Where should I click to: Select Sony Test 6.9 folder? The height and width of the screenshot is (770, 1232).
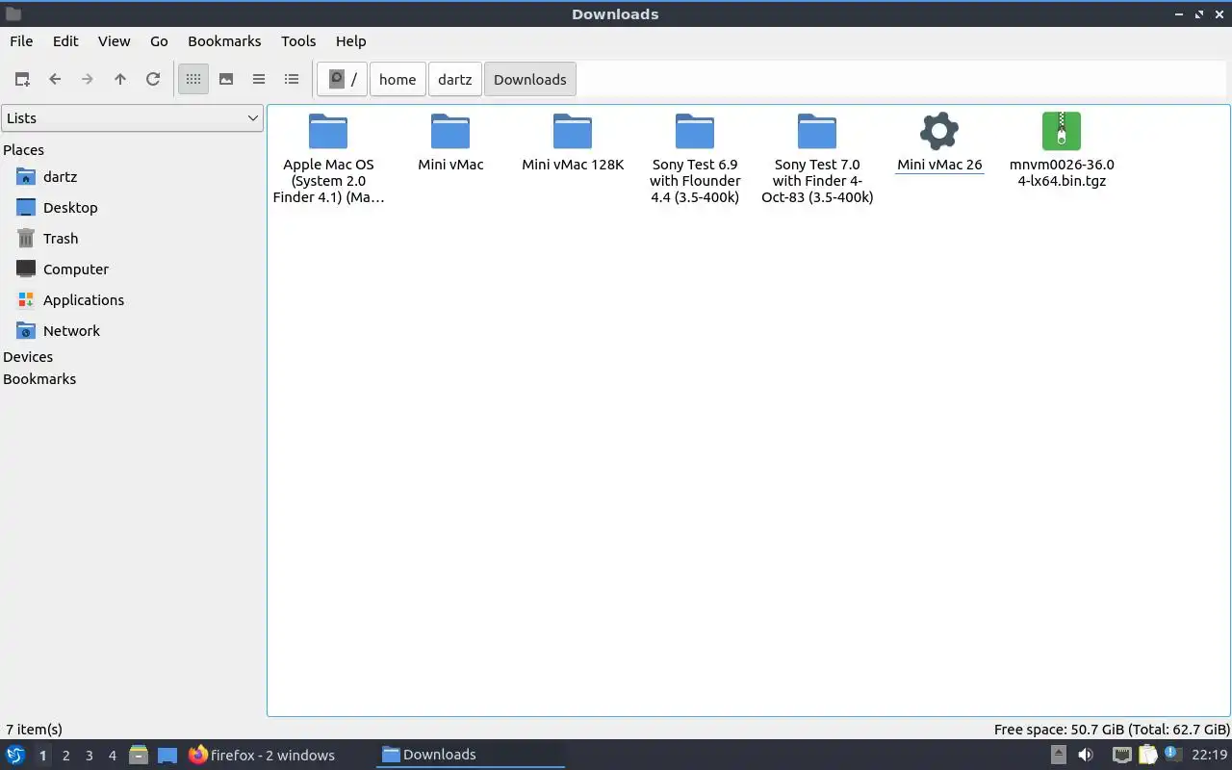click(x=695, y=158)
